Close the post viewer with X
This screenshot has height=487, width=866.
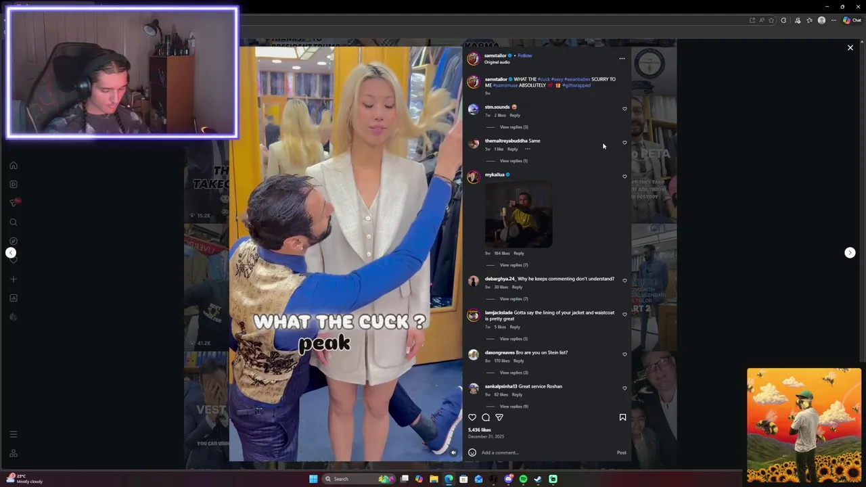850,47
